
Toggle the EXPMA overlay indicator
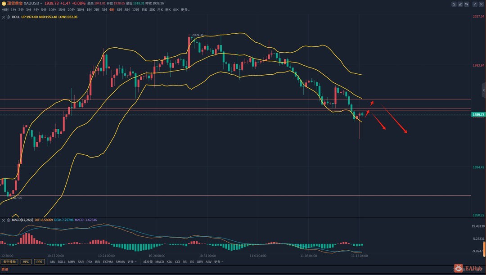108,262
